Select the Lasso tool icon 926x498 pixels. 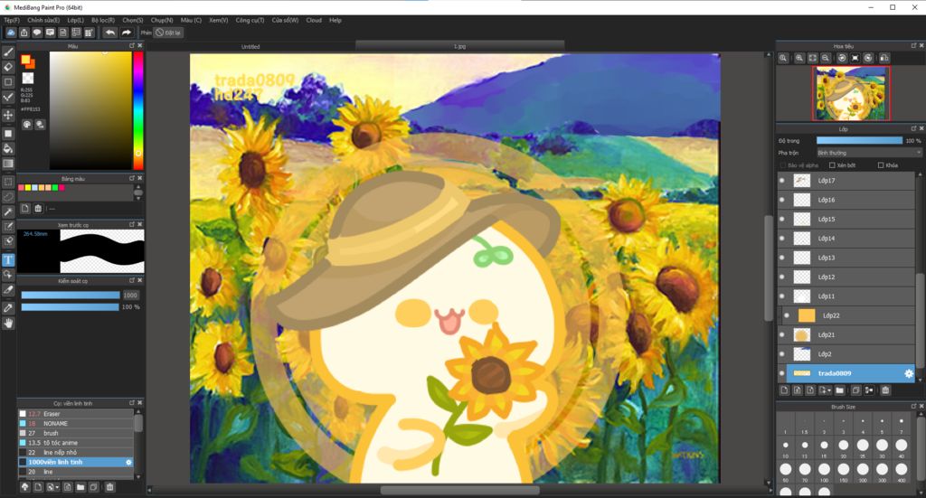click(x=8, y=196)
